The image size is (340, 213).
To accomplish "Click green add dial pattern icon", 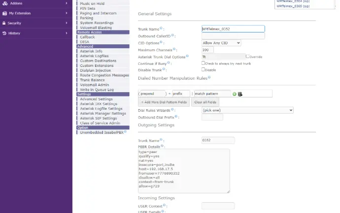I will point(235,94).
